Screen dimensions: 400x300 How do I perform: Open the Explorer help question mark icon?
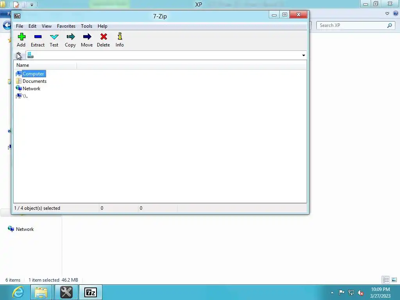pos(396,14)
